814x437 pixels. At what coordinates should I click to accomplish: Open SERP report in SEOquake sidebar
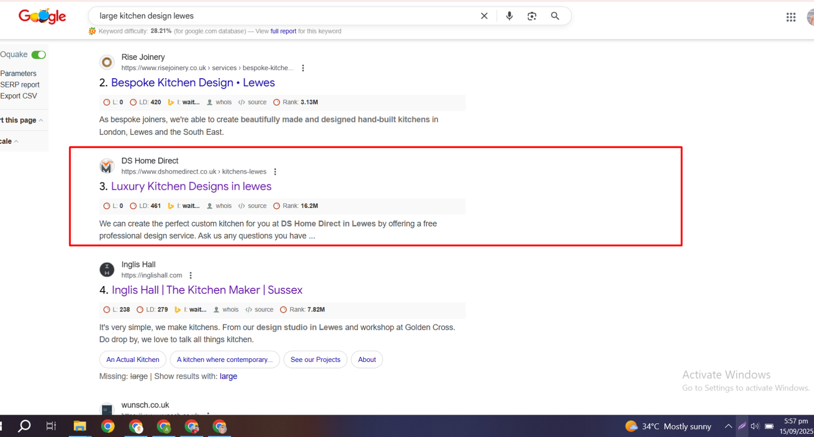(x=20, y=85)
